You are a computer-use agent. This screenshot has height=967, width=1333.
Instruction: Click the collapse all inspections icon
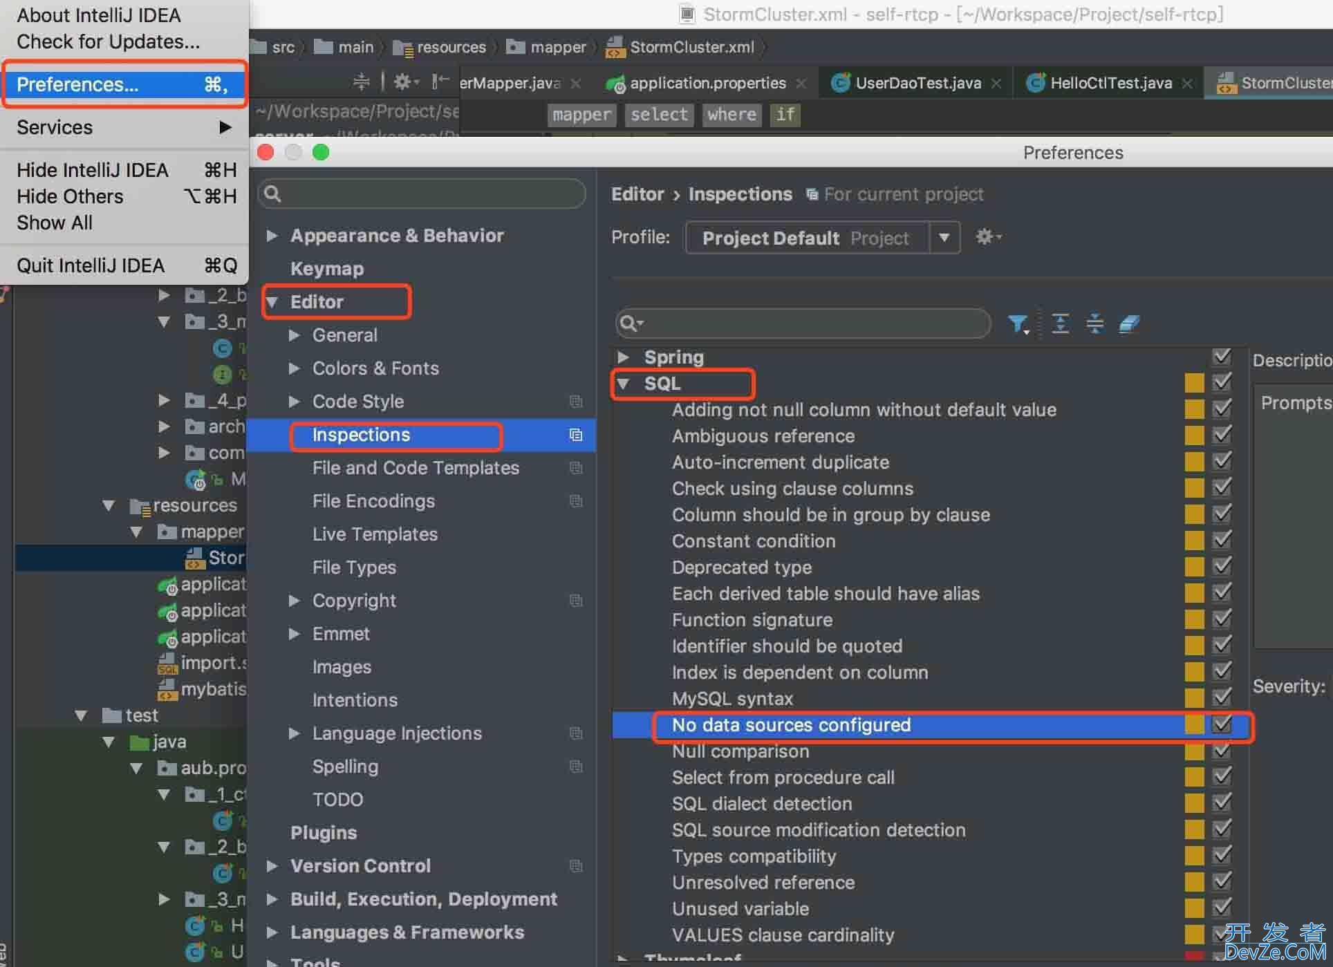(x=1094, y=323)
